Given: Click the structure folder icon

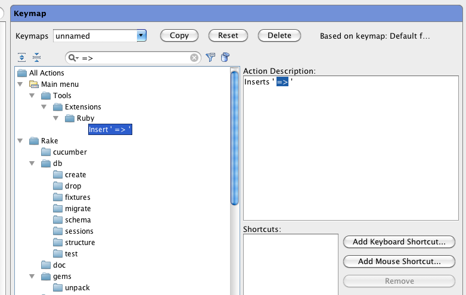Looking at the screenshot, I should point(58,242).
